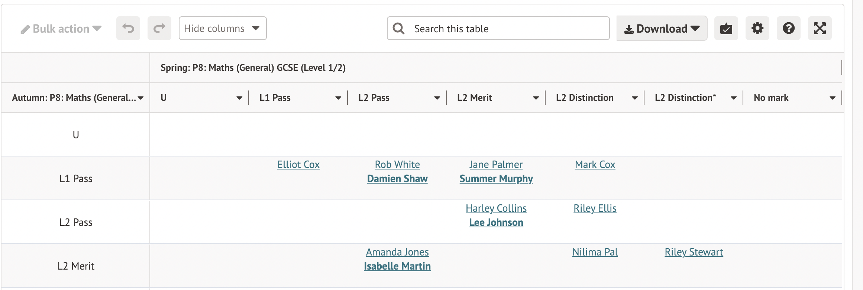The height and width of the screenshot is (290, 863).
Task: Click the undo arrow button
Action: click(128, 28)
